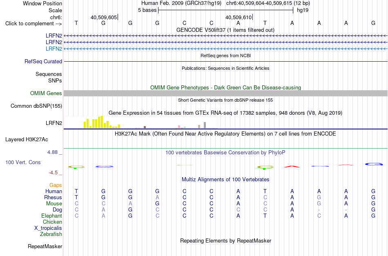Open the GTEx Gene Expression track title
Screen dimensions: 388x256
225,113
